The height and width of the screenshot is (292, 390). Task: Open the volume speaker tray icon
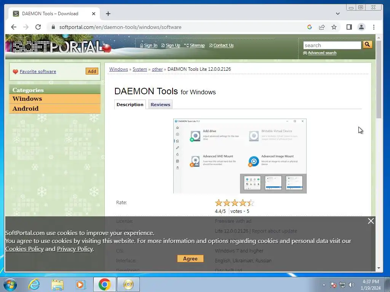tap(351, 285)
